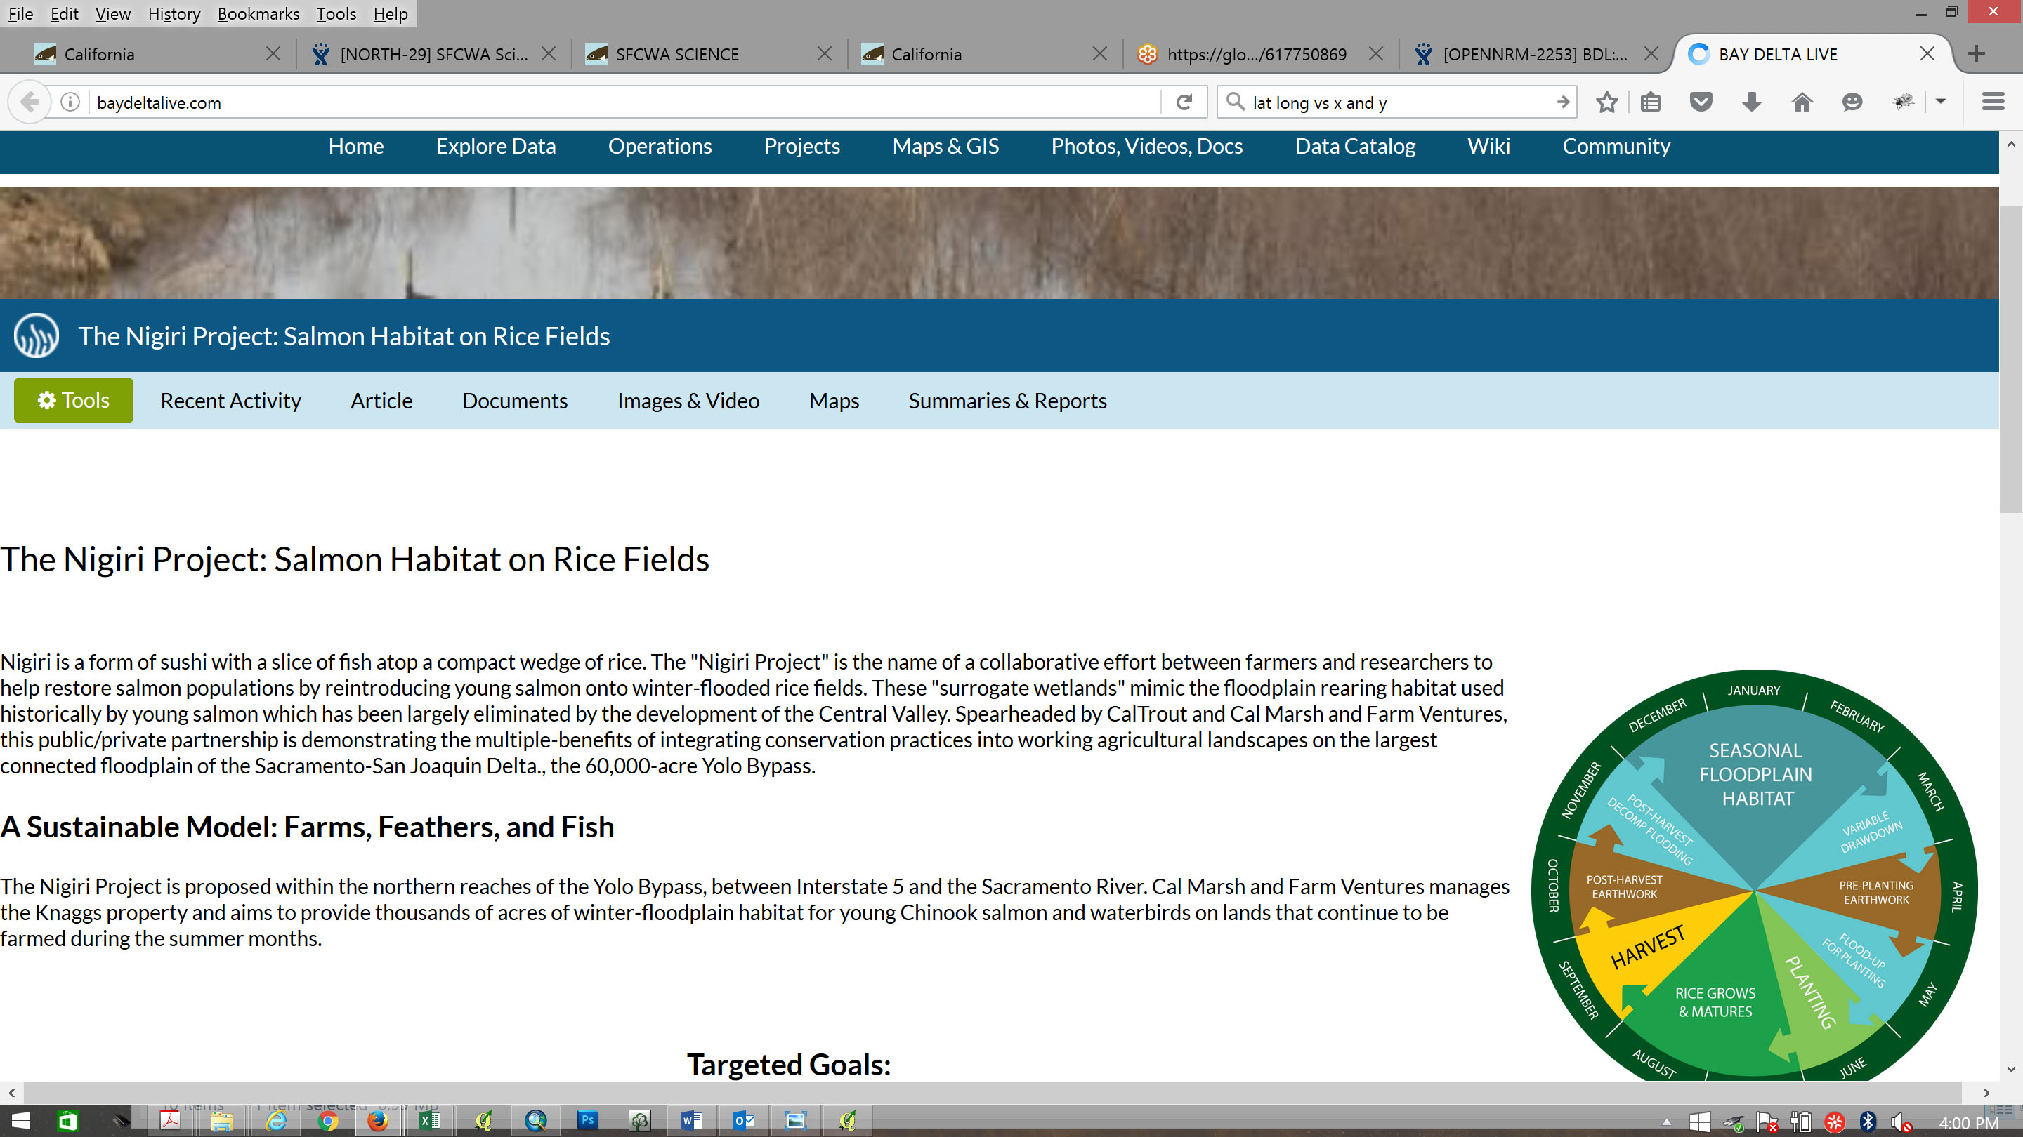Open Maps & GIS in navigation

click(x=945, y=146)
